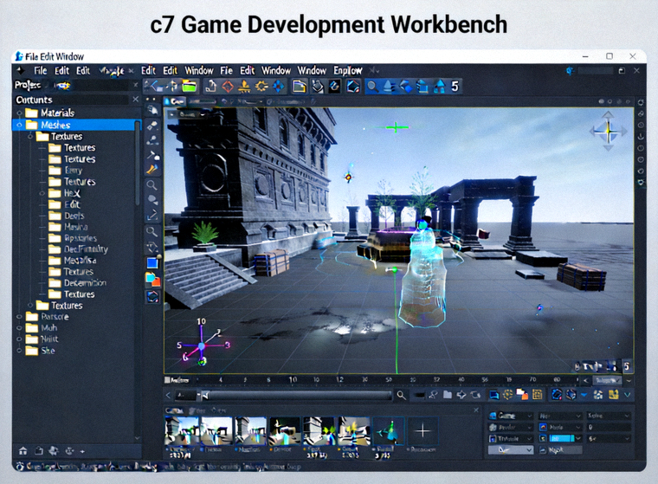658x484 pixels.
Task: Open the first scene thumbnail in the strip
Action: 182,431
